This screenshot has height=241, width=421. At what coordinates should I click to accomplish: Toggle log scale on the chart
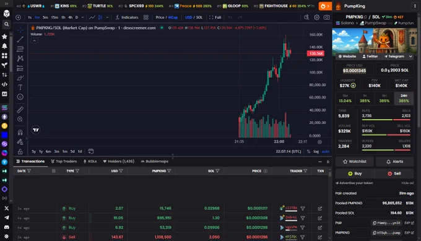(x=316, y=152)
